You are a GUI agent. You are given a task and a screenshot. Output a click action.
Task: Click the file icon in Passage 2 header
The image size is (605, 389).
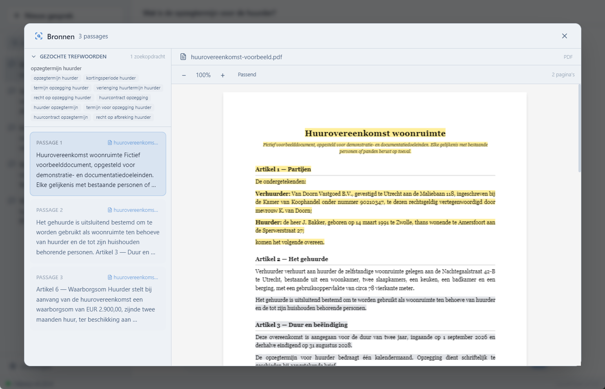110,210
